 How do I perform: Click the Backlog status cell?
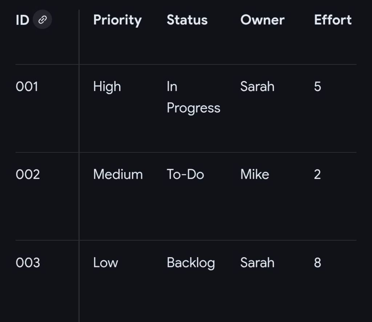point(191,263)
